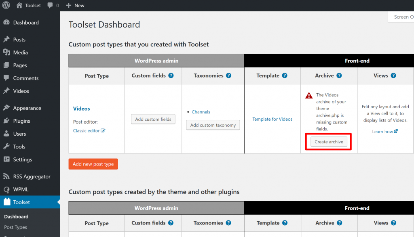This screenshot has width=414, height=237.
Task: Open help icon beside Template, bottom table
Action: point(285,223)
